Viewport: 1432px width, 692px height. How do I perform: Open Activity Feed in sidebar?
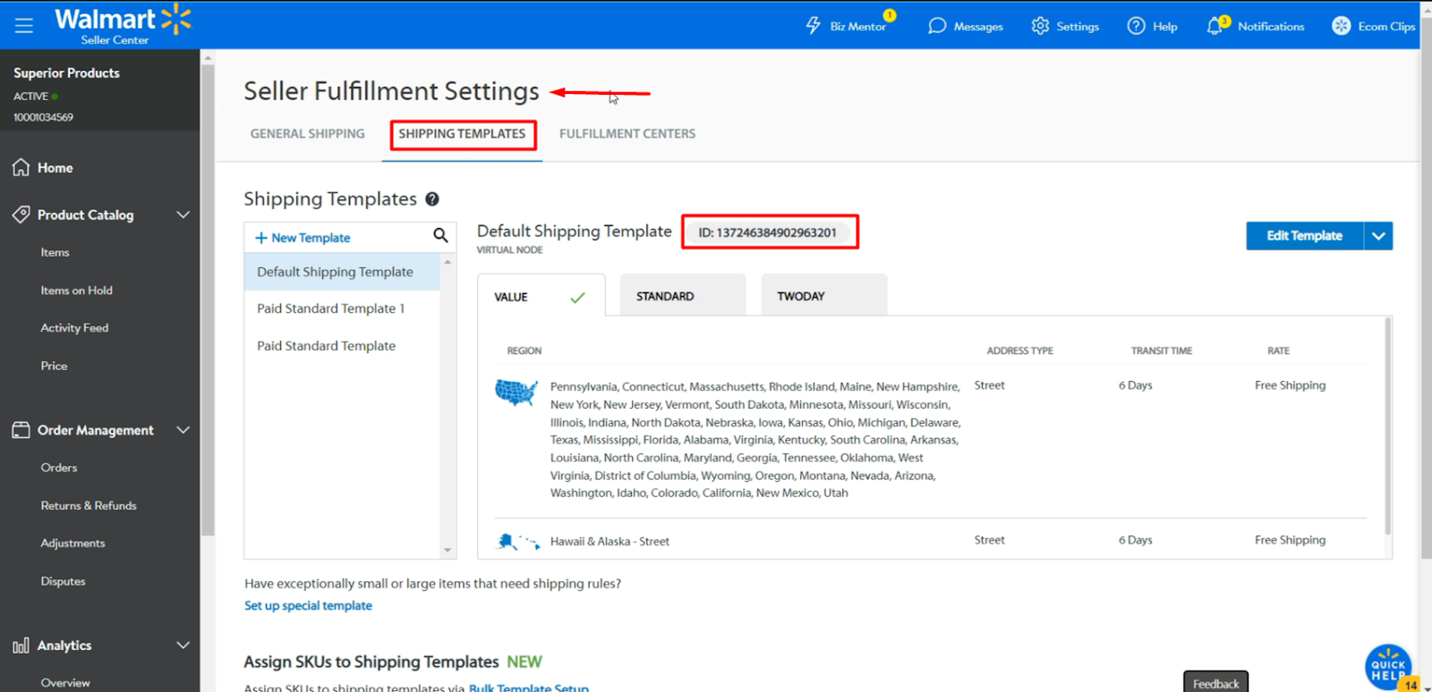click(x=74, y=328)
